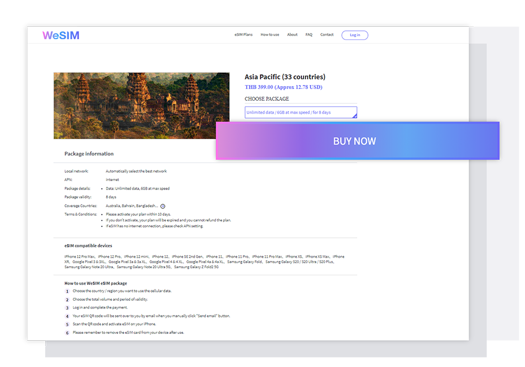Go to the How to use page
This screenshot has height=367, width=525.
pos(270,35)
